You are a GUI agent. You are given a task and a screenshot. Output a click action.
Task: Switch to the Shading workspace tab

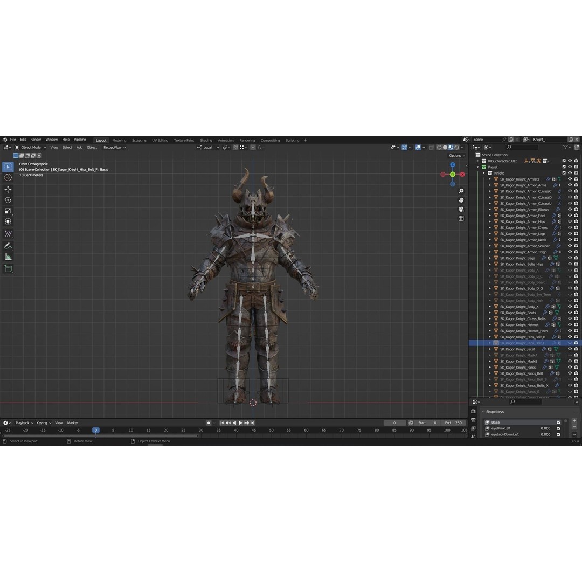tap(206, 140)
